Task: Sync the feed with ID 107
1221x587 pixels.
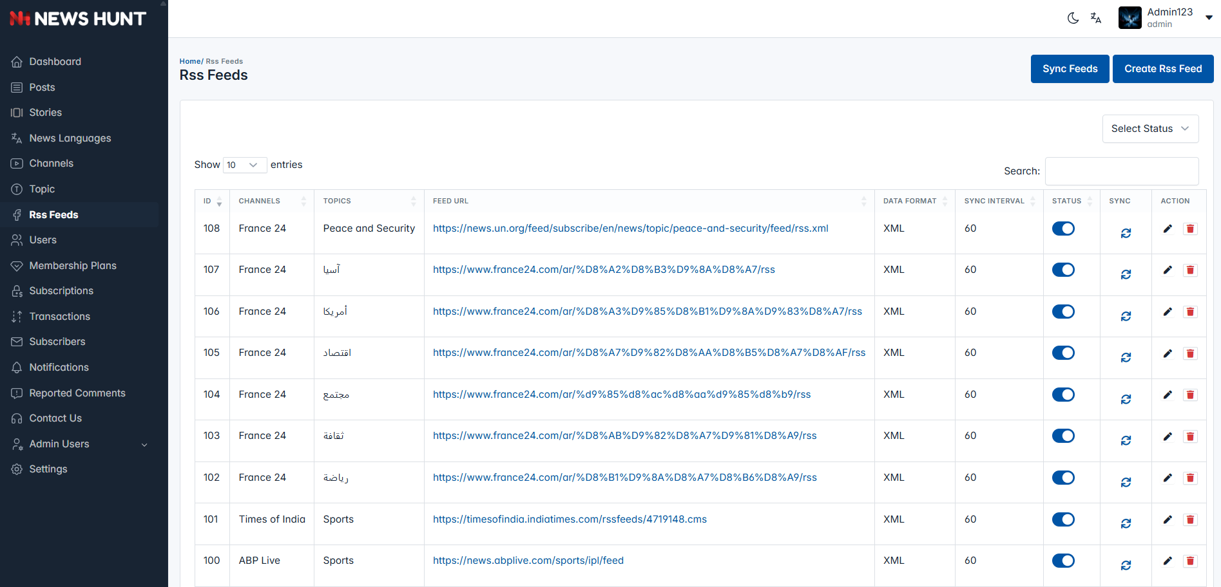Action: coord(1126,275)
